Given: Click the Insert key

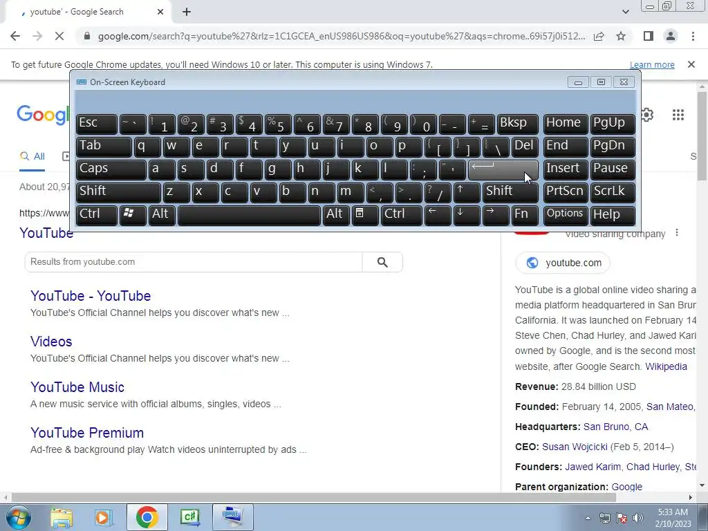Looking at the screenshot, I should point(566,169).
